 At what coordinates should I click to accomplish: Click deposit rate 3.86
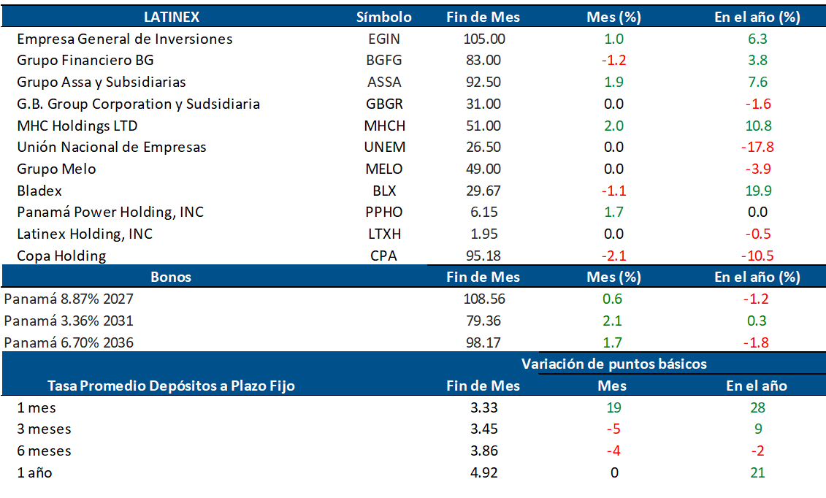pos(484,451)
